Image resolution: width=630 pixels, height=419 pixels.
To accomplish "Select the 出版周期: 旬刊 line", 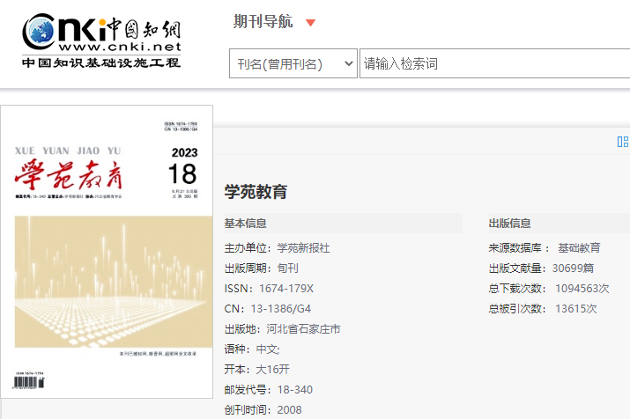I will (261, 268).
